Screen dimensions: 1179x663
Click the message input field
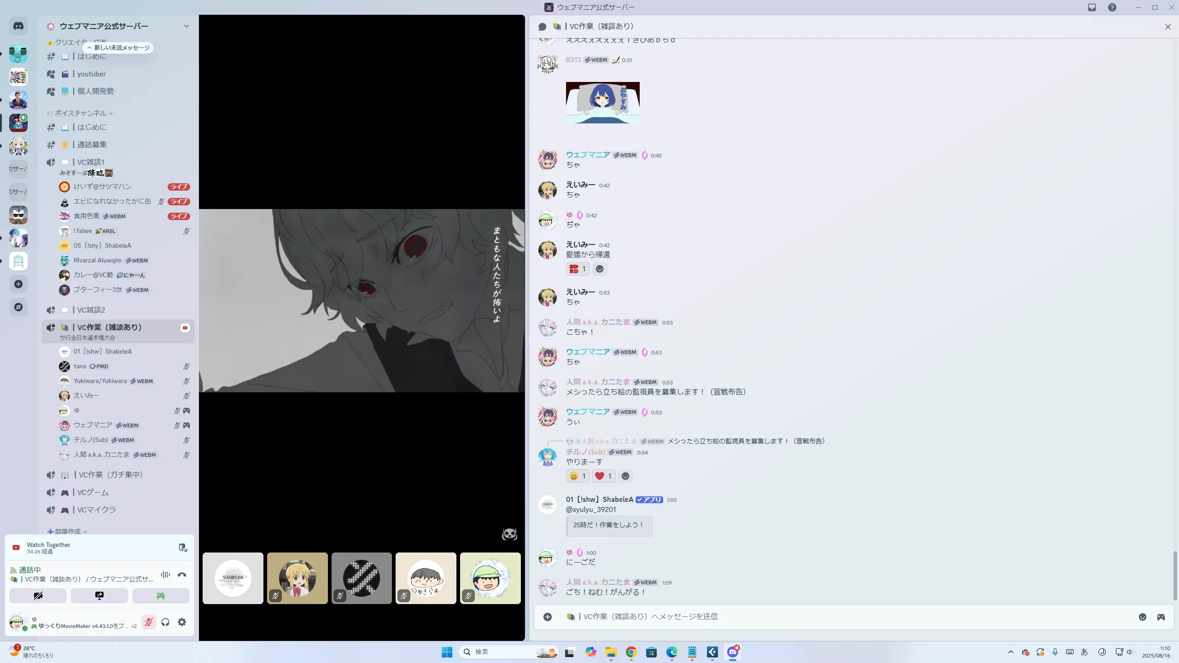(829, 617)
